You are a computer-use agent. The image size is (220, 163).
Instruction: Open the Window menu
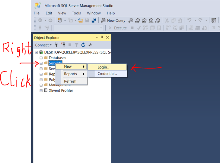click(94, 13)
